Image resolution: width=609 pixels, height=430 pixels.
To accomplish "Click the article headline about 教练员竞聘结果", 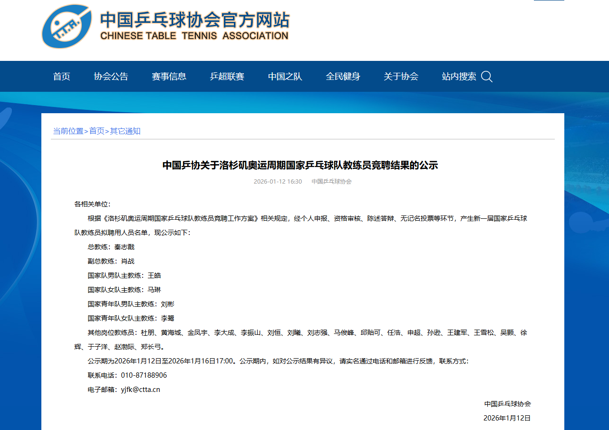I will [x=300, y=165].
